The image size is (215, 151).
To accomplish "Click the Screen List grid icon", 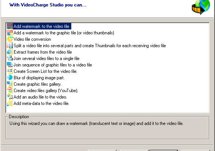I will (x=10, y=71).
